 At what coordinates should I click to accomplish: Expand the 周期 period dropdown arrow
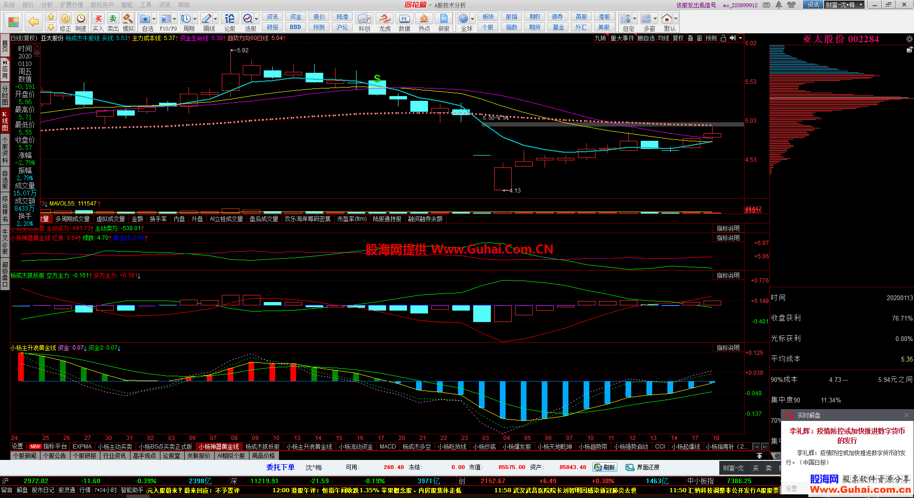coord(195,19)
